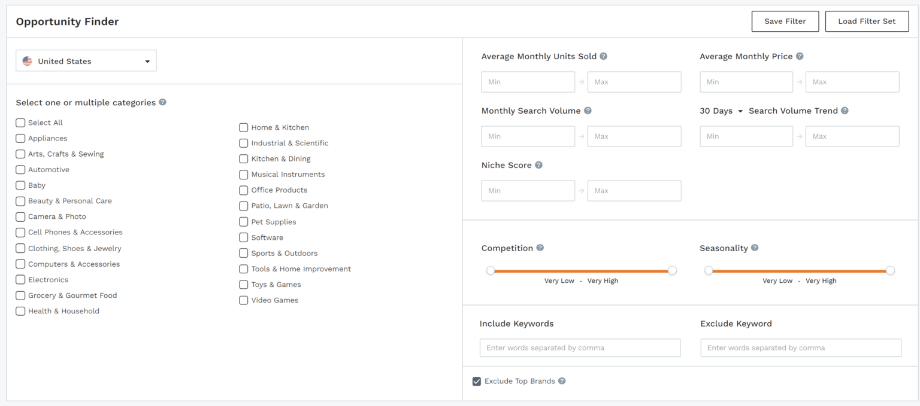Check the Select All categories box
This screenshot has width=920, height=406.
pyautogui.click(x=20, y=123)
